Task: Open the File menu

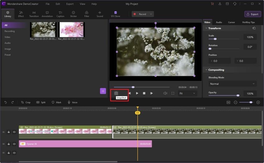Action: [48, 4]
